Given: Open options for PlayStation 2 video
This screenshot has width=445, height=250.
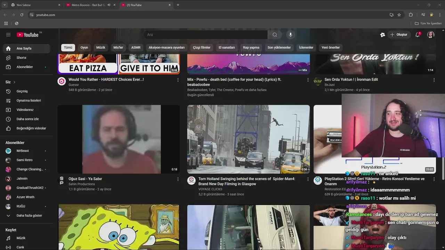Looking at the screenshot, I should (x=434, y=179).
